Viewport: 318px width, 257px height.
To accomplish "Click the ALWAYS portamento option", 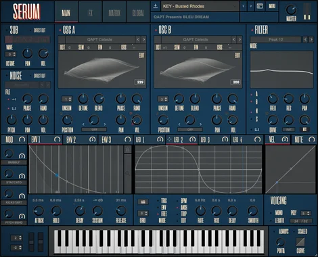I will pyautogui.click(x=283, y=231).
